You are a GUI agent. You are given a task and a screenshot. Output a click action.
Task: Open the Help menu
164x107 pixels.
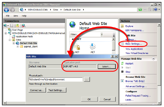tap(24, 16)
